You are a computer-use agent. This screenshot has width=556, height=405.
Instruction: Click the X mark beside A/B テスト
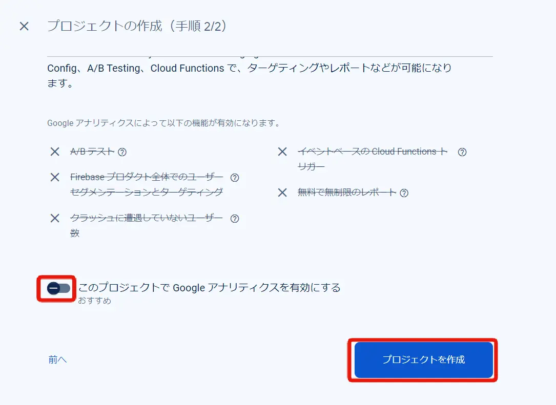[x=55, y=152]
